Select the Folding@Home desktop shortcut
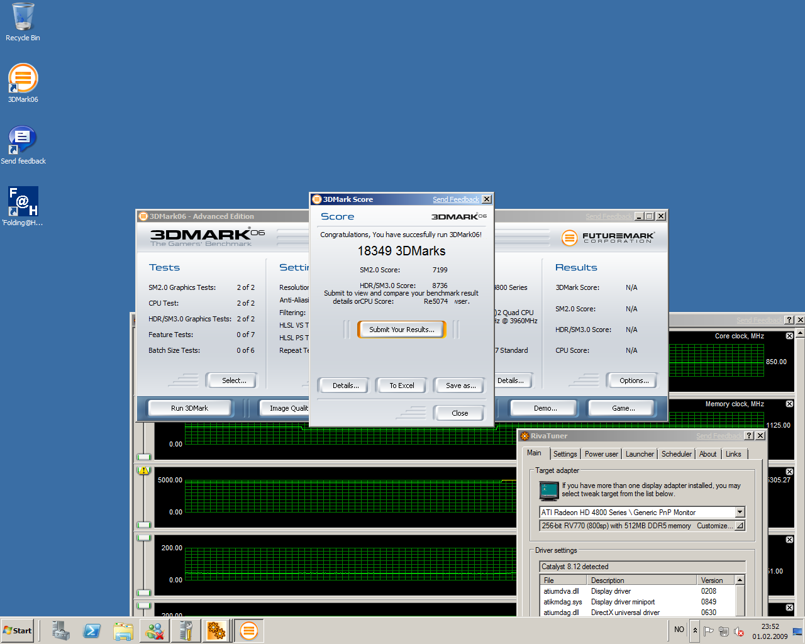The image size is (805, 644). tap(23, 207)
